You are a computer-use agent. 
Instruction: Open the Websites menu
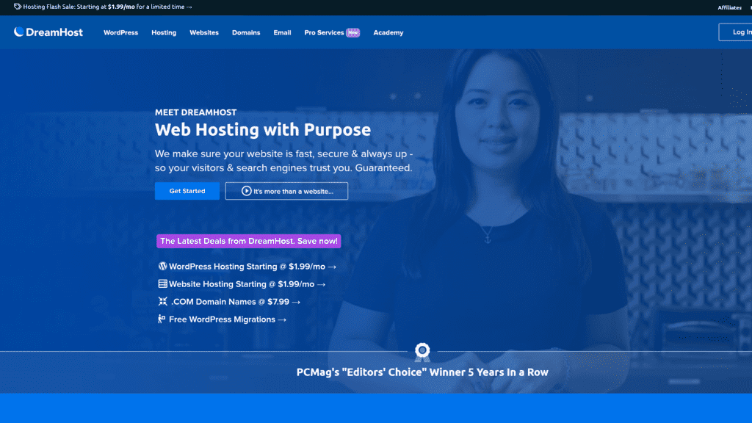click(x=204, y=32)
